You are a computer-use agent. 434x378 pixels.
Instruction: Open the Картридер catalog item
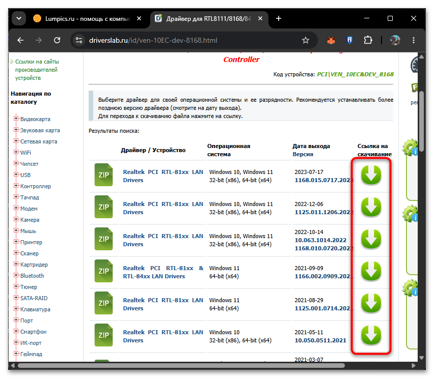tap(34, 265)
